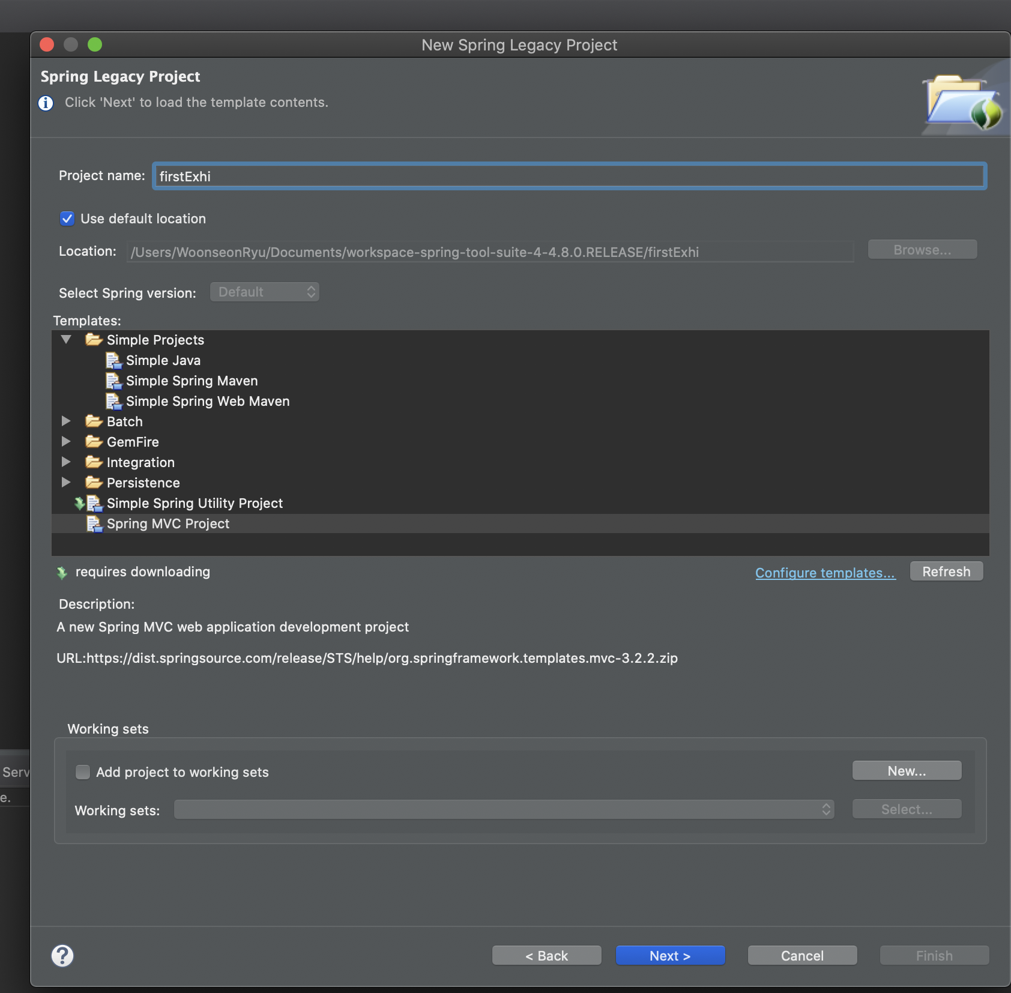Click the Batch folder icon

94,421
